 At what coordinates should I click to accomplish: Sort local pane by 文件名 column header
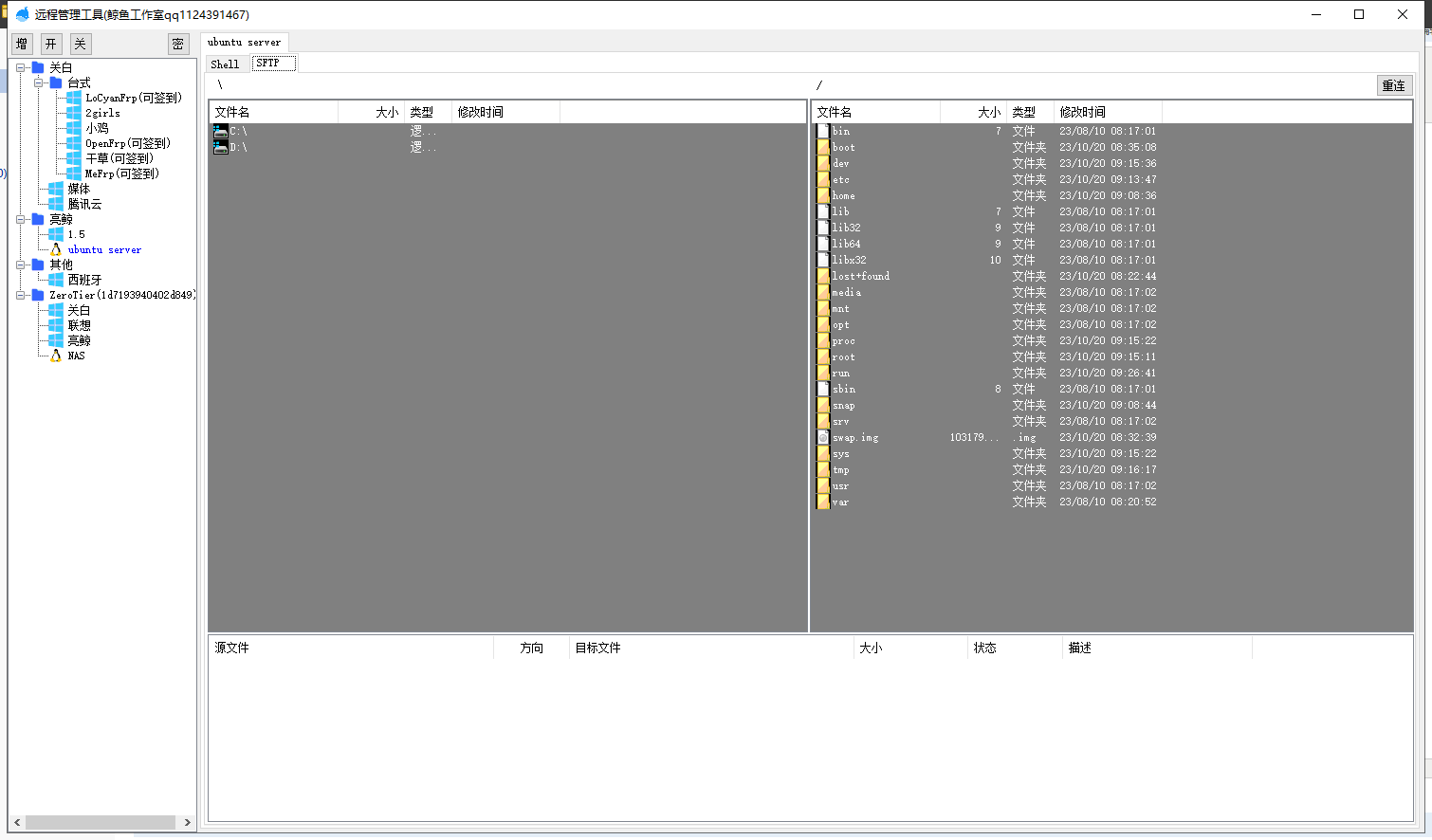pos(273,112)
